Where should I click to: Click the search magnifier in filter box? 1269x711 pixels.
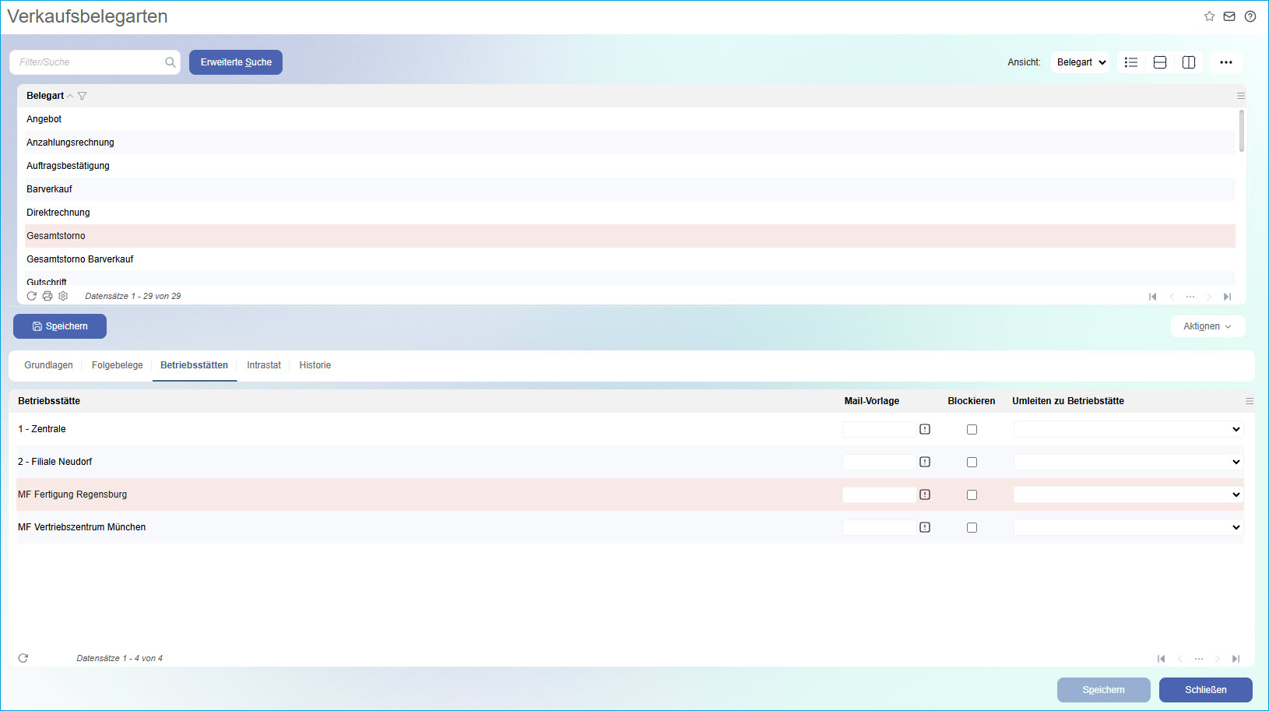pyautogui.click(x=170, y=62)
